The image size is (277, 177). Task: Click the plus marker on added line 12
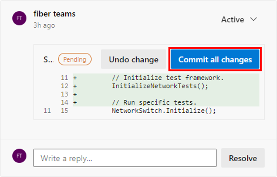pos(75,86)
